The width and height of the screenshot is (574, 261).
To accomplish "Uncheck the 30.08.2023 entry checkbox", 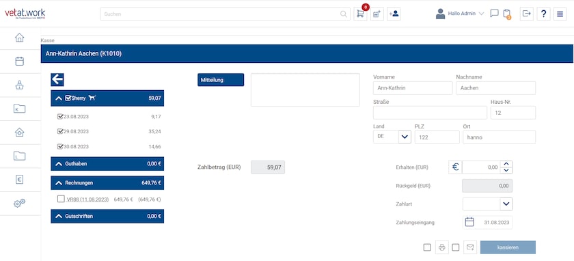I will (60, 146).
